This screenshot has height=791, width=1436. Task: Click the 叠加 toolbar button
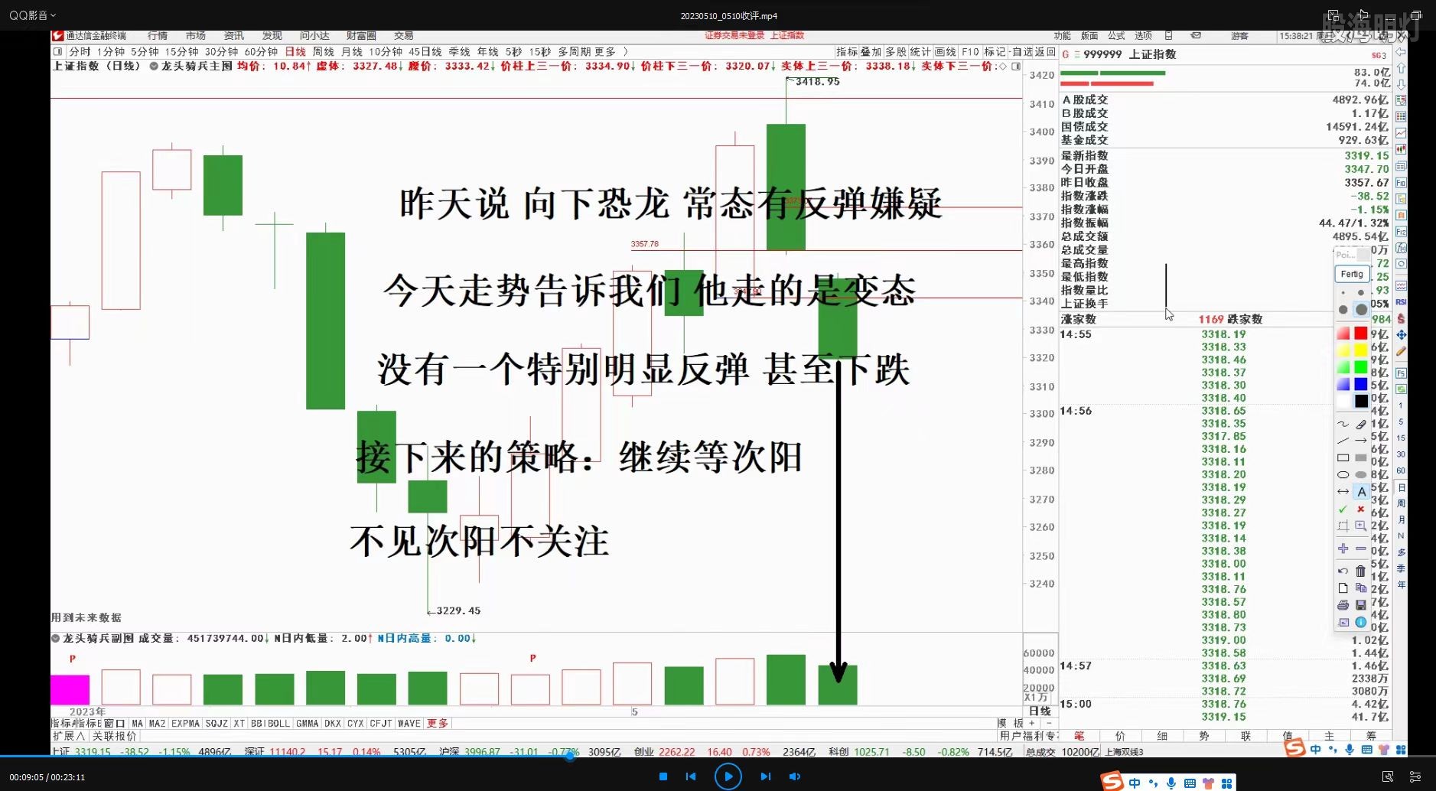pyautogui.click(x=871, y=51)
